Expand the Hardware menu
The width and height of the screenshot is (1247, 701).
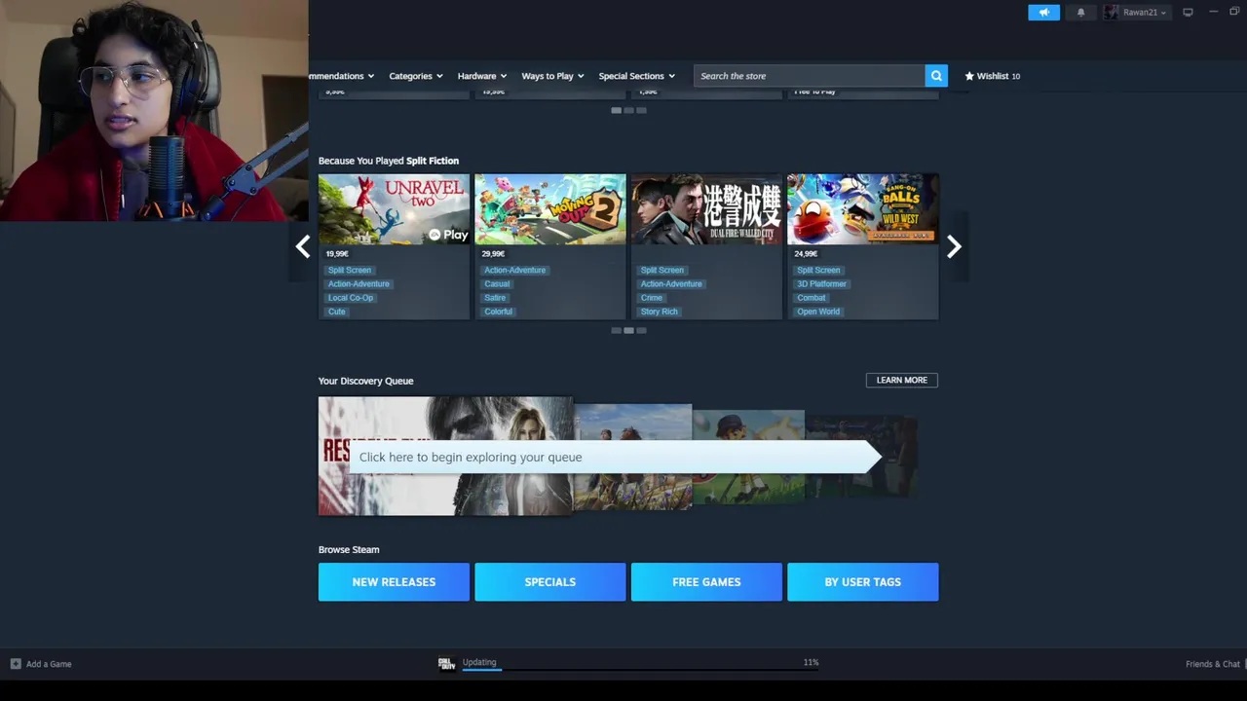pyautogui.click(x=482, y=76)
